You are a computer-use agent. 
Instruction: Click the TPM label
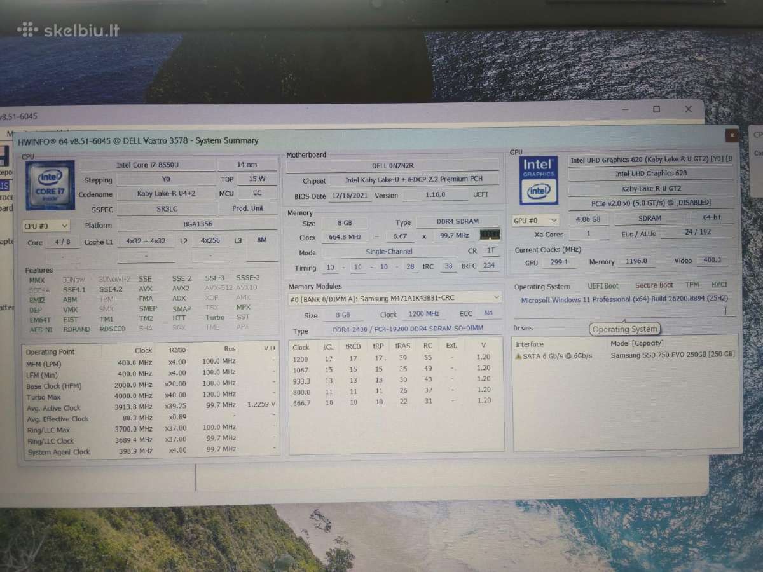click(x=692, y=285)
